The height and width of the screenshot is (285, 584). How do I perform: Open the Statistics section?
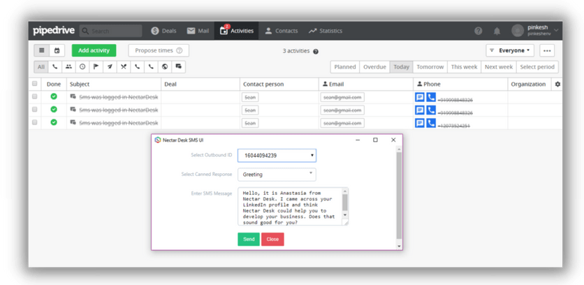[325, 31]
